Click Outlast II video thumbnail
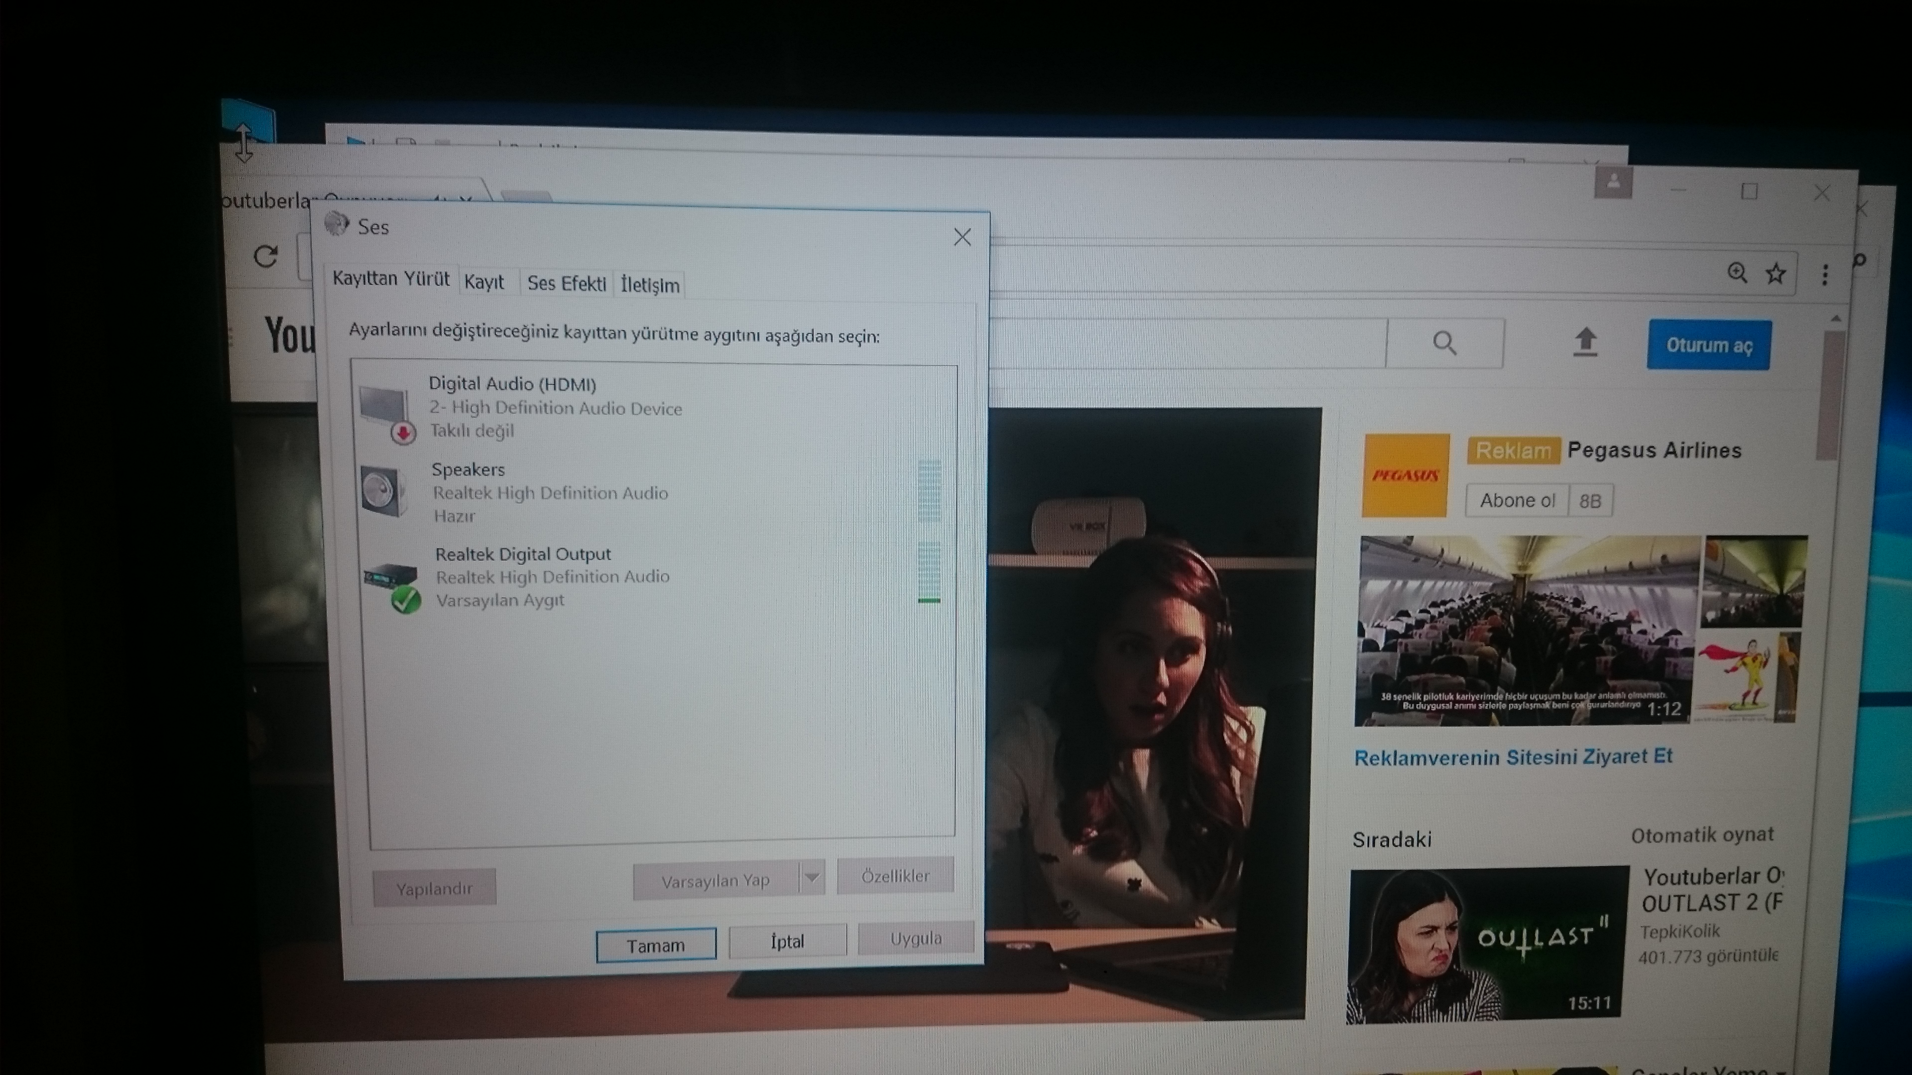The width and height of the screenshot is (1912, 1075). 1487,946
